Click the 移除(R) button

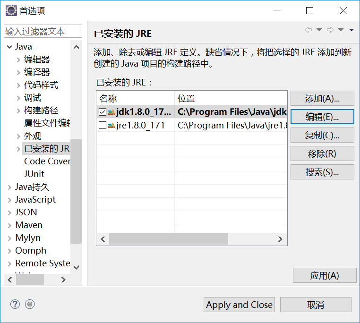tap(322, 153)
